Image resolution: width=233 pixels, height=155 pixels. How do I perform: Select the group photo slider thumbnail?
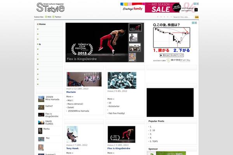135,47
